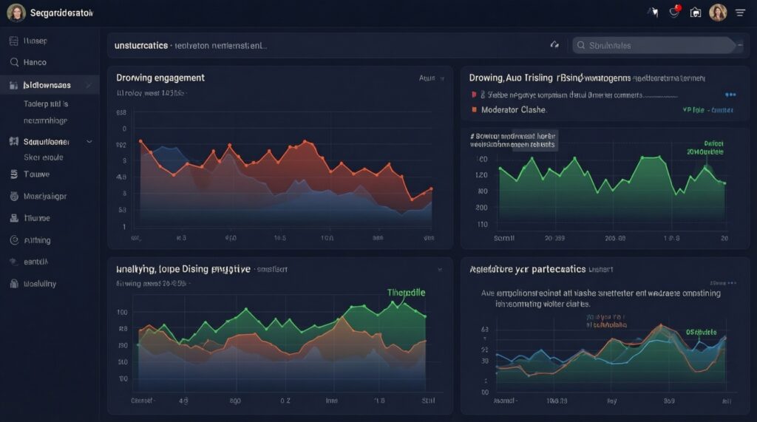The image size is (757, 422).
Task: Open notifications icon with red badge
Action: [674, 12]
